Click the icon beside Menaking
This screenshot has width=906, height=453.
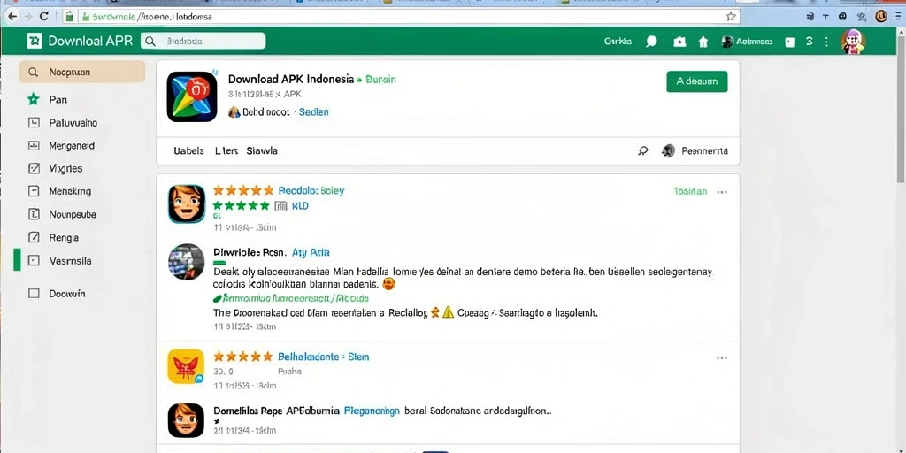tap(35, 191)
